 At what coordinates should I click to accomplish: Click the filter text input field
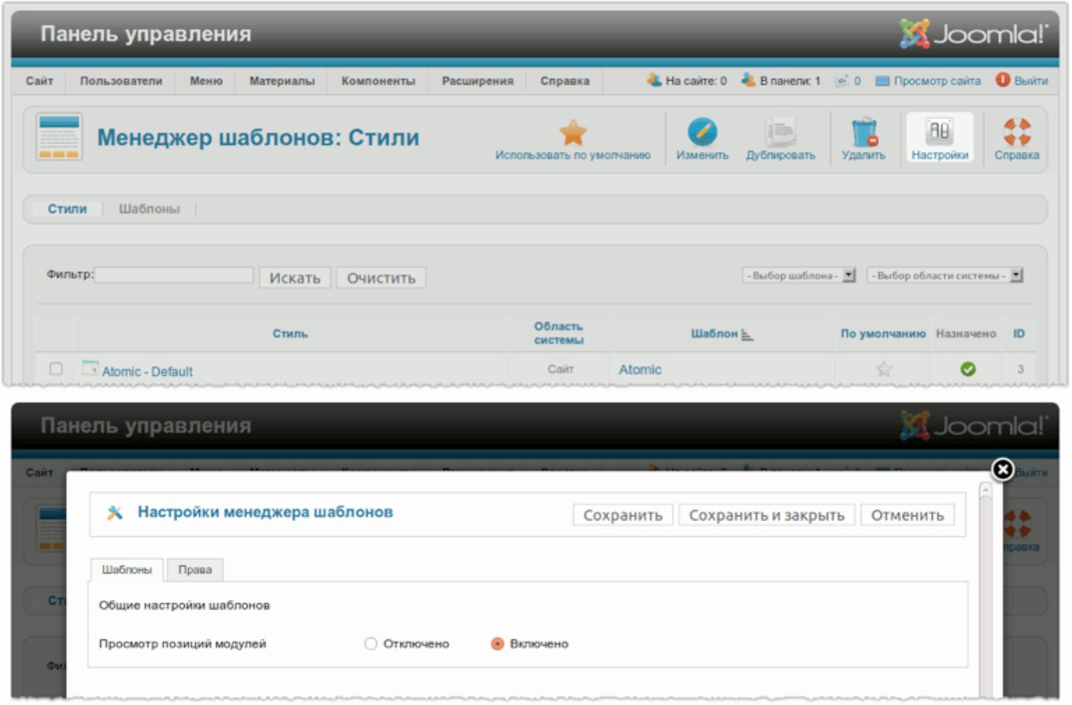click(x=174, y=275)
